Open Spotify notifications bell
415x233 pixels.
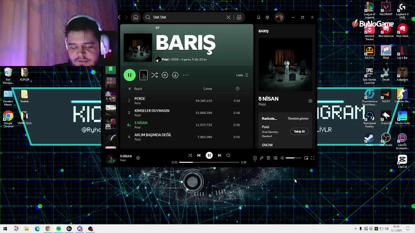tap(259, 17)
